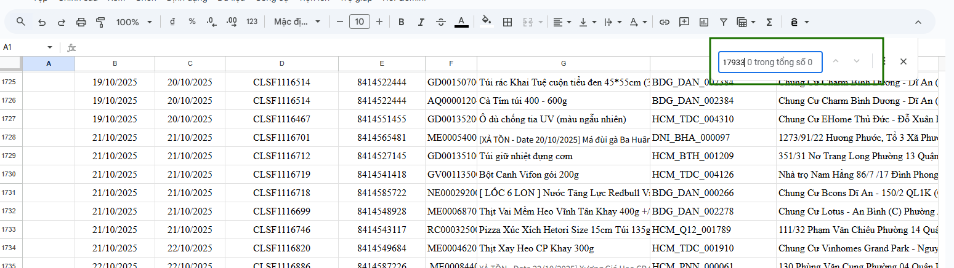Select cell HCM_TDC_004310

click(713, 119)
